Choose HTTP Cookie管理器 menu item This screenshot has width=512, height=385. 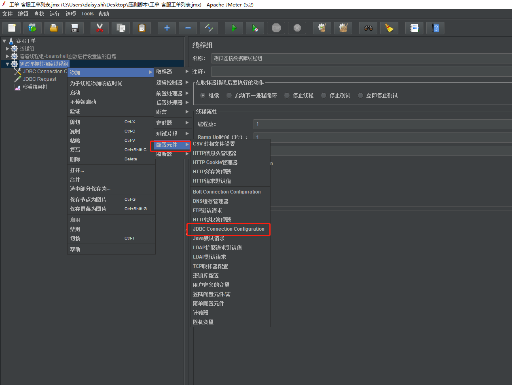231,162
